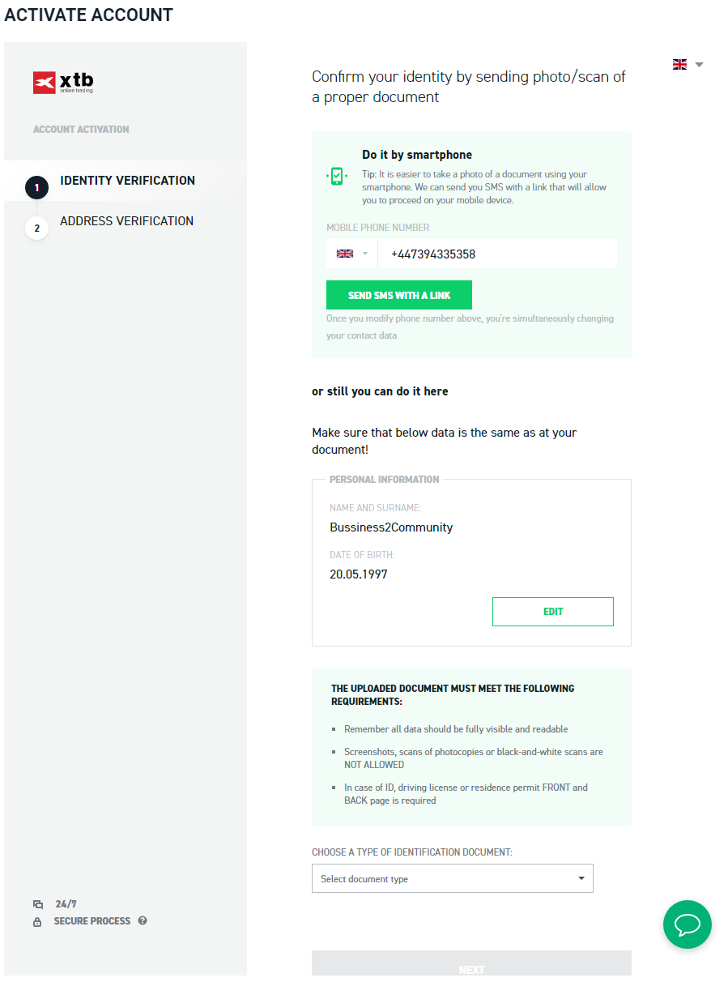Screen dimensions: 728x982
Task: Click the XTB logo in sidebar
Action: (63, 83)
